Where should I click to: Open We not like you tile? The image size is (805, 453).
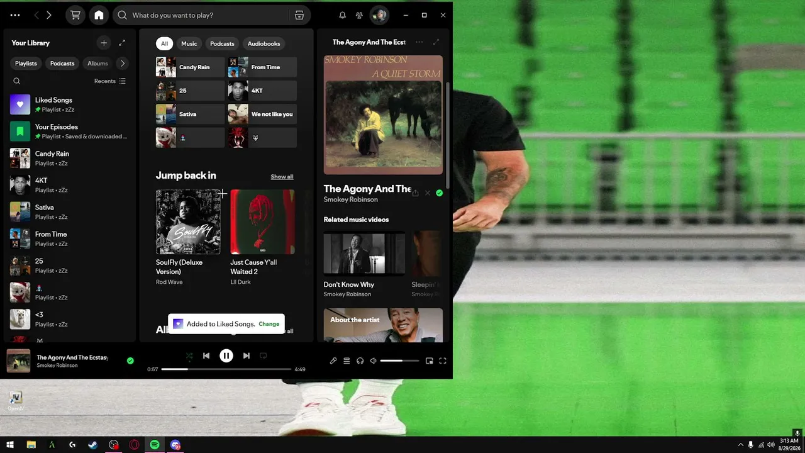coord(262,115)
